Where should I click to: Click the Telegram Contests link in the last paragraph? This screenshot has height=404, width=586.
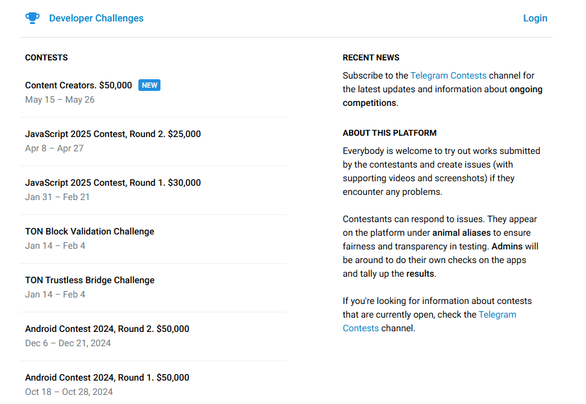coord(497,314)
